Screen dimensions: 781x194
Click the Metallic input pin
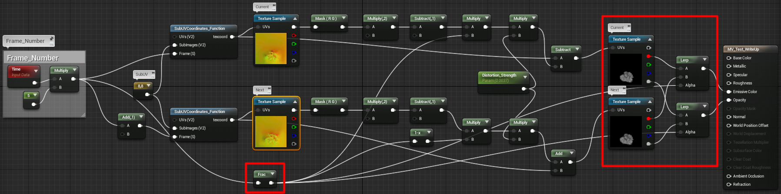click(729, 66)
